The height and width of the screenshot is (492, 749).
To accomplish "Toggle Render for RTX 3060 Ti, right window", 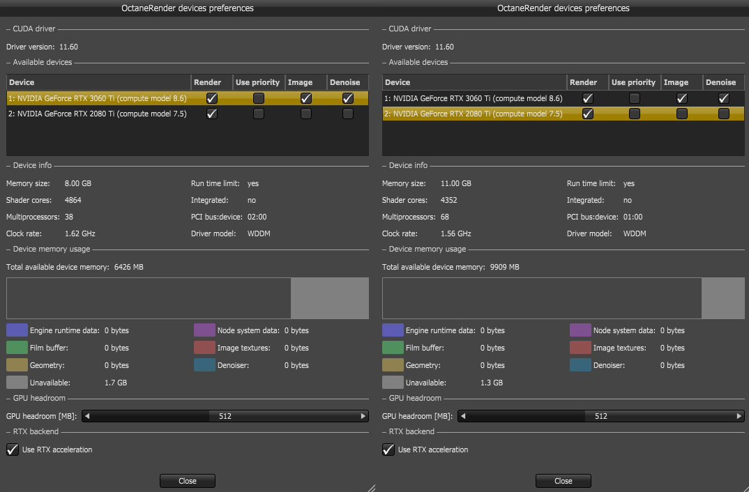I will (587, 98).
